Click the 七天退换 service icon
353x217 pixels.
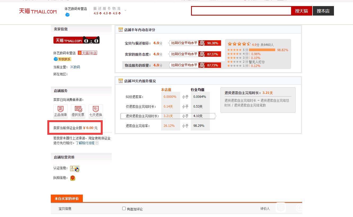click(x=96, y=111)
